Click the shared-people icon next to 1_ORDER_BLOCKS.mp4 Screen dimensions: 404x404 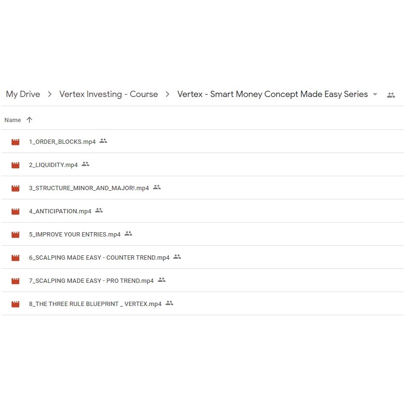(x=103, y=141)
